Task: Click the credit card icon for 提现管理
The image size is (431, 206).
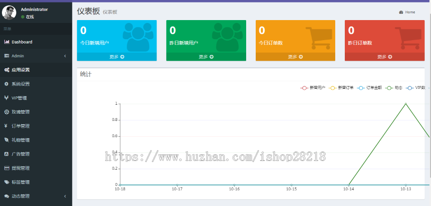Action: click(7, 168)
